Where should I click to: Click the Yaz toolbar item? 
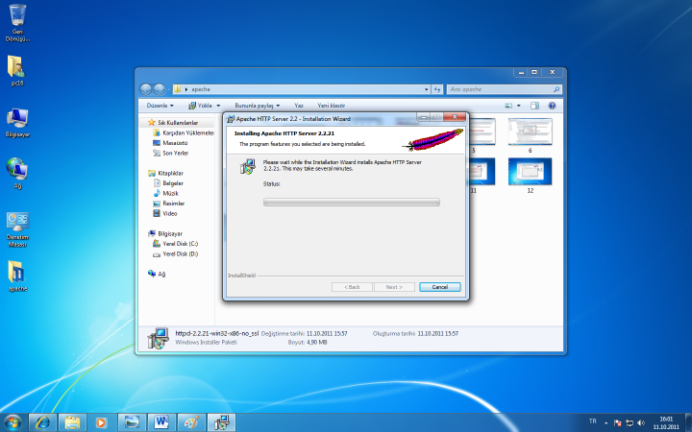coord(299,105)
